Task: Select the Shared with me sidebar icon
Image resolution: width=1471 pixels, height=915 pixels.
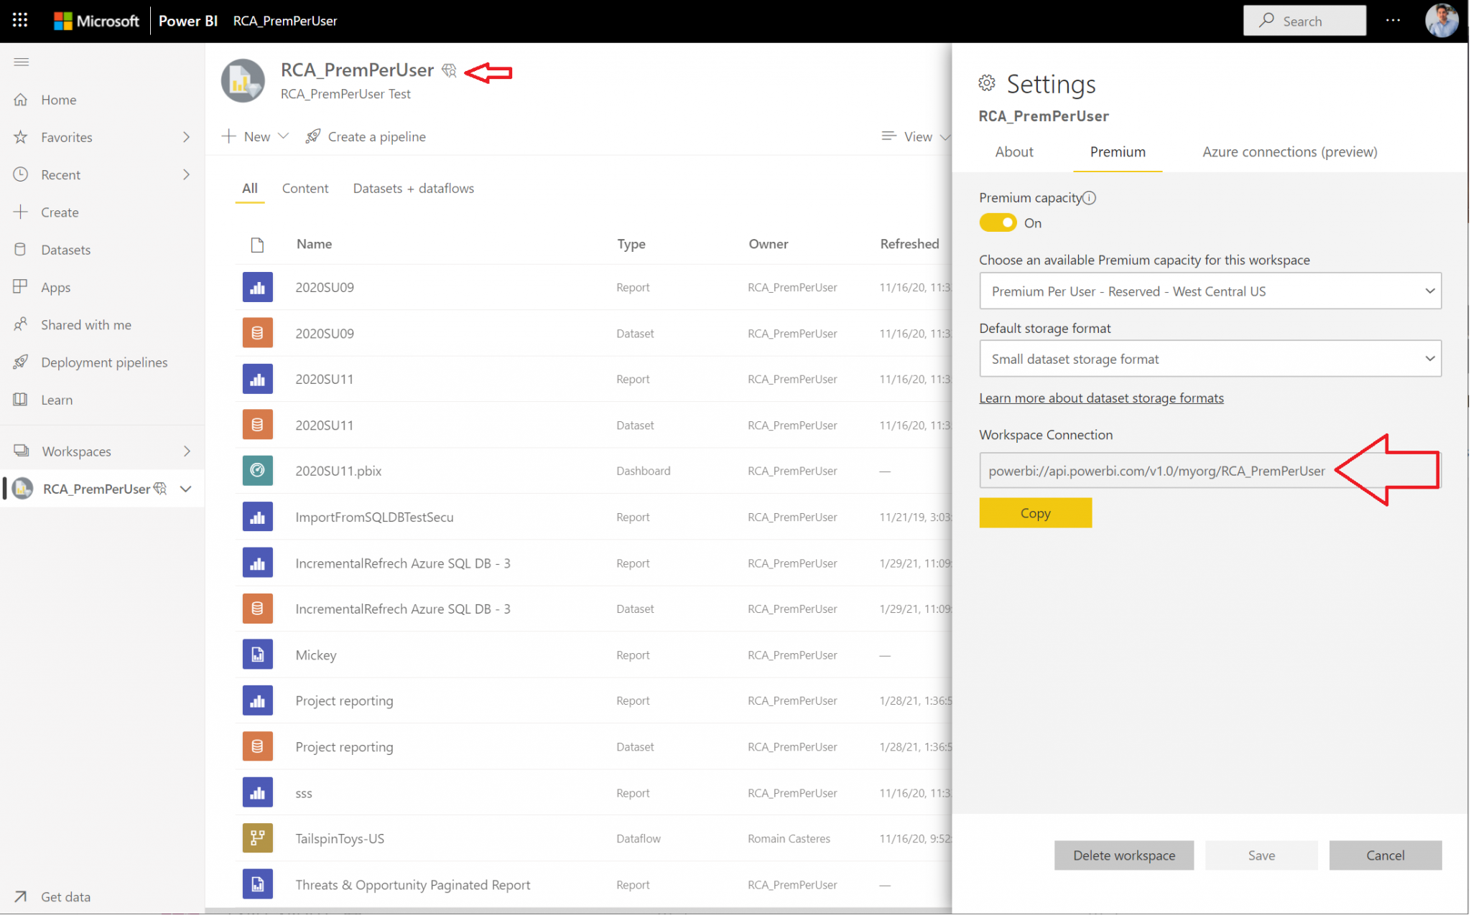Action: click(22, 324)
